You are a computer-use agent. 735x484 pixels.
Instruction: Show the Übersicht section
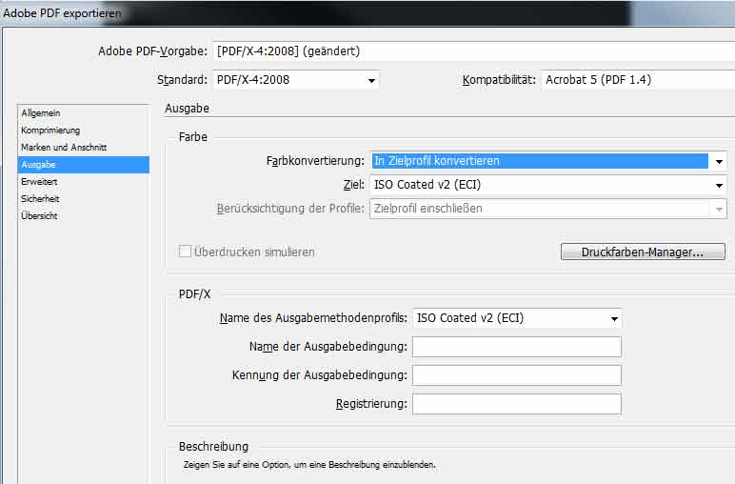click(84, 216)
